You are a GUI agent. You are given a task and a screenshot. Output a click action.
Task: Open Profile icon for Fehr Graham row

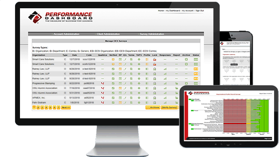pos(147,103)
